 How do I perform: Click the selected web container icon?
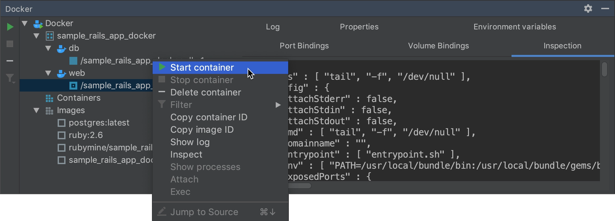(x=73, y=86)
